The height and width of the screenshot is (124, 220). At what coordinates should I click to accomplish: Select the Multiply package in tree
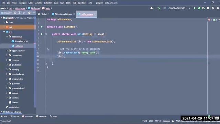(15, 70)
